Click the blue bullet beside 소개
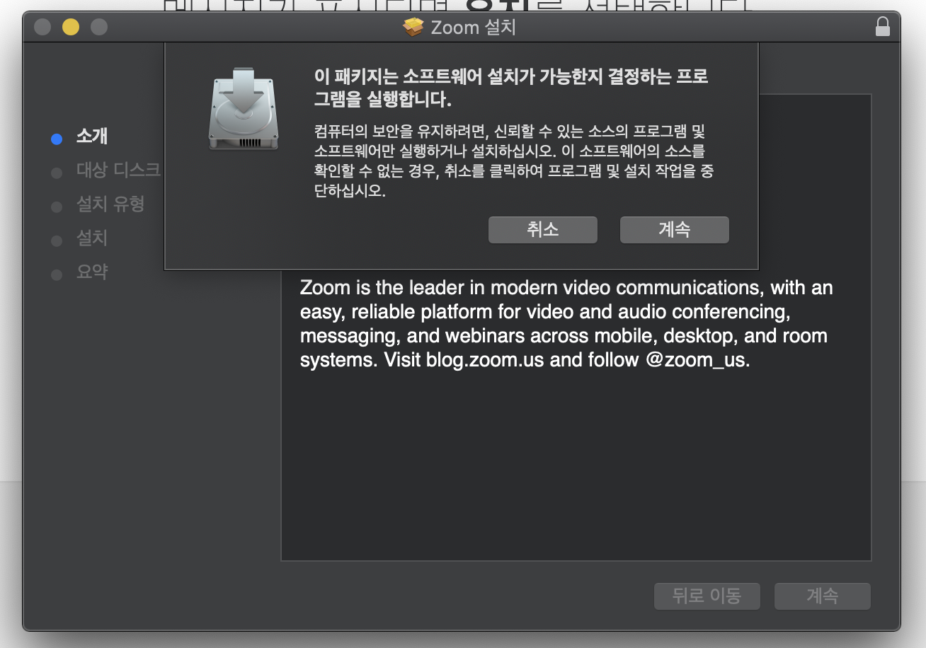 (x=57, y=139)
